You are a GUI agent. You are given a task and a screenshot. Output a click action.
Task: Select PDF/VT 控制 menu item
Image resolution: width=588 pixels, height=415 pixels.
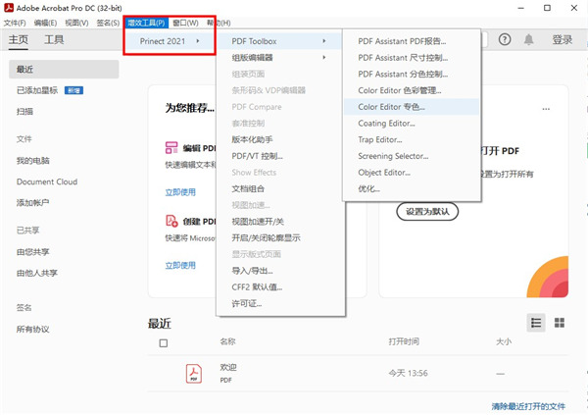point(280,156)
